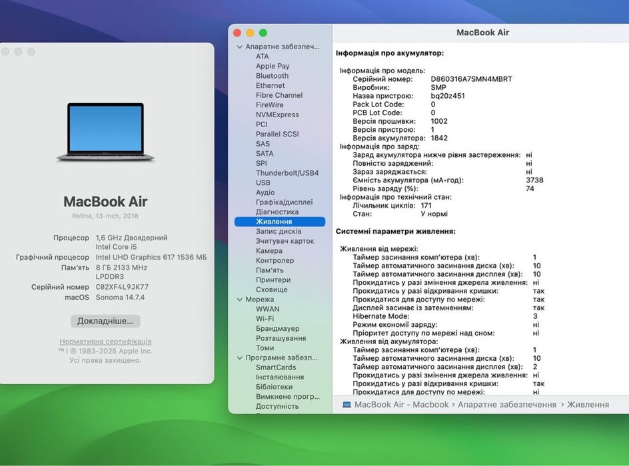The height and width of the screenshot is (466, 629).
Task: Select ATA in the hardware sidebar
Action: [263, 57]
